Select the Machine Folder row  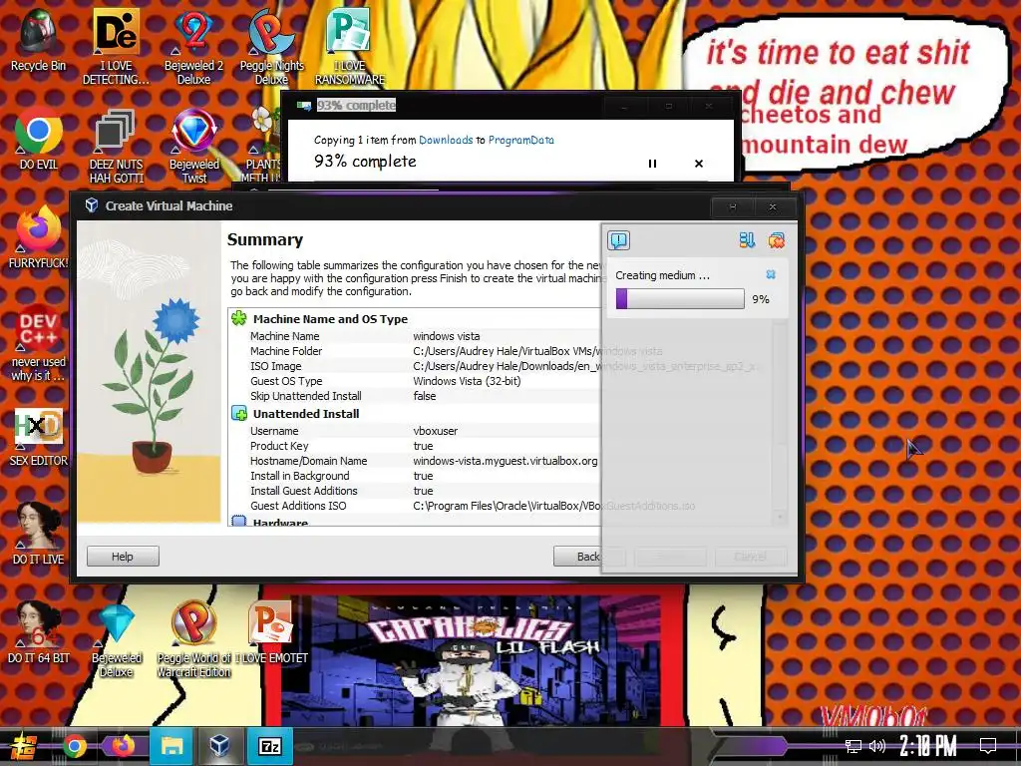pos(416,351)
